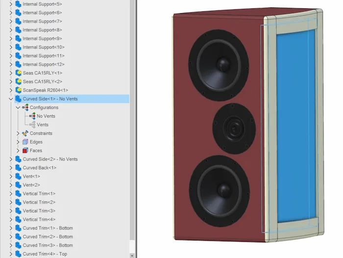This screenshot has height=258, width=343.
Task: Click the part icon of Internal Support<5>
Action: coord(19,4)
